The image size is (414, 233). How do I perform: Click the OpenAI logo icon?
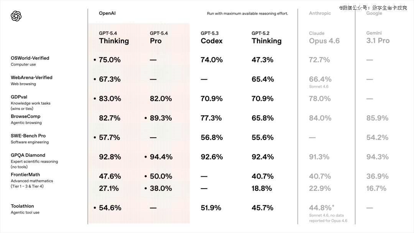click(16, 16)
